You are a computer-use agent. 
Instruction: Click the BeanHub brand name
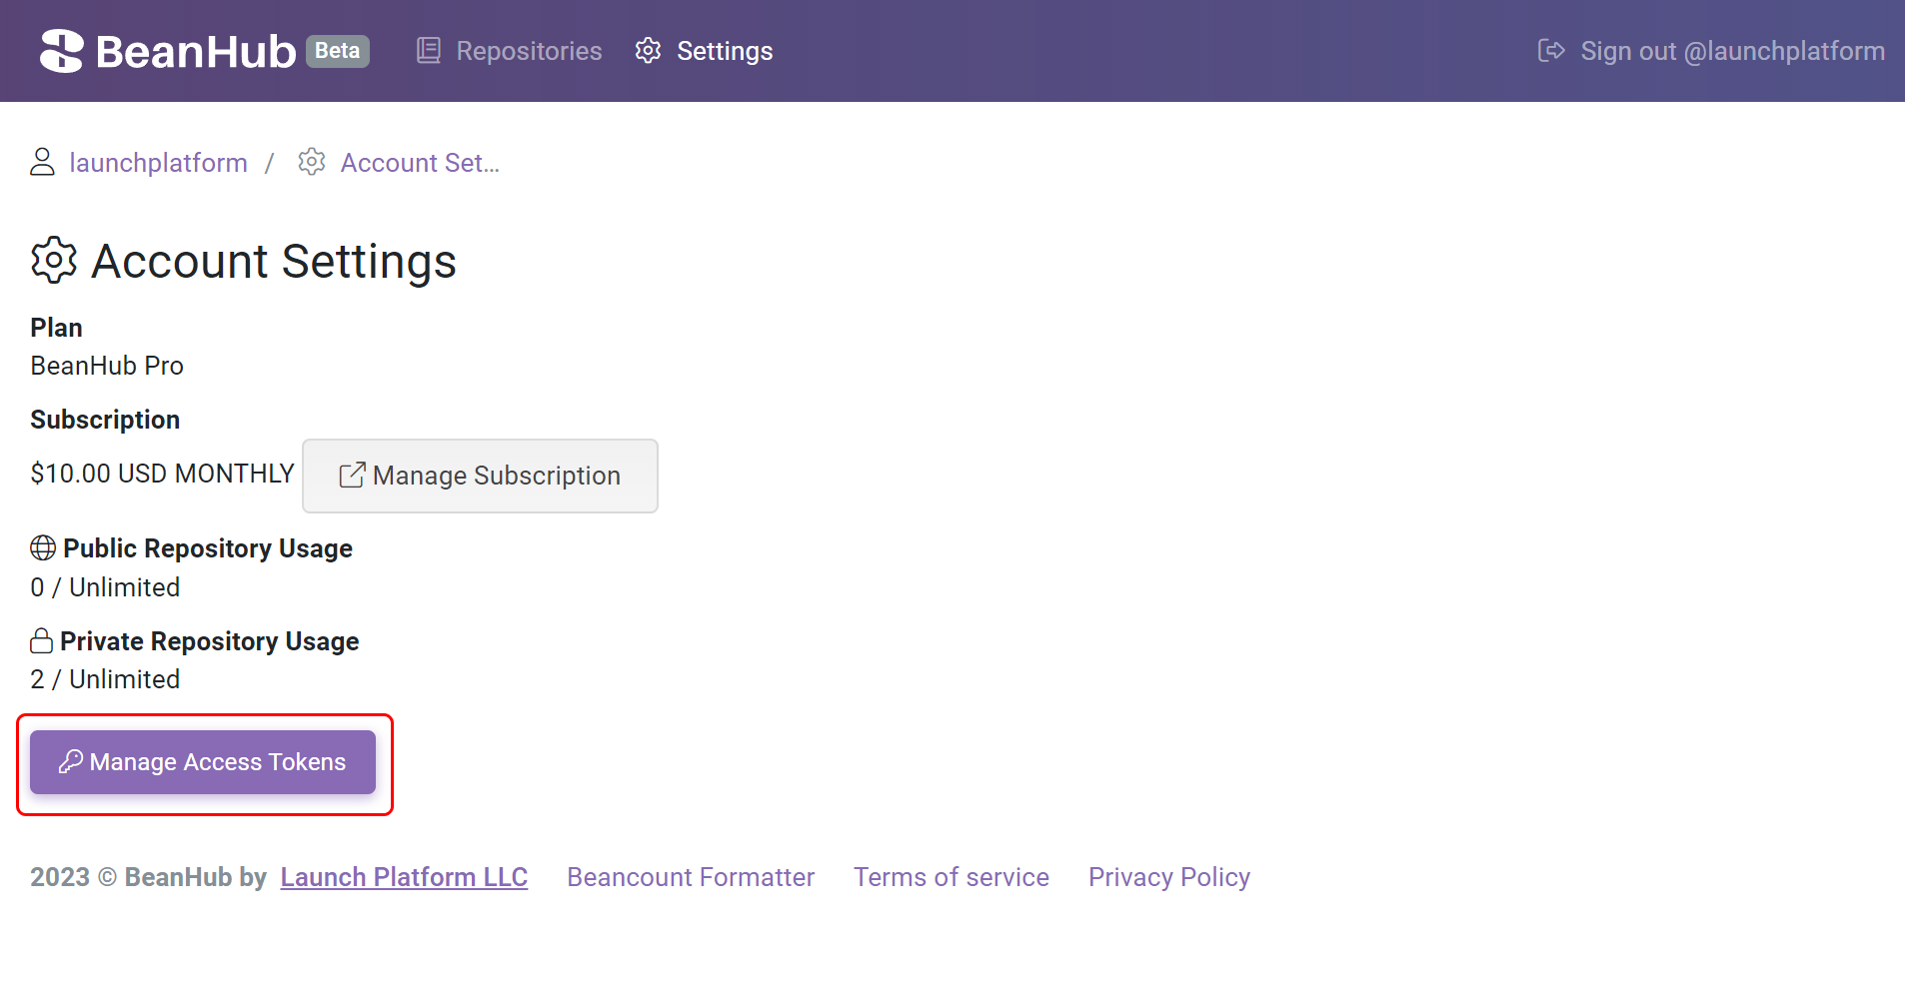[x=196, y=51]
